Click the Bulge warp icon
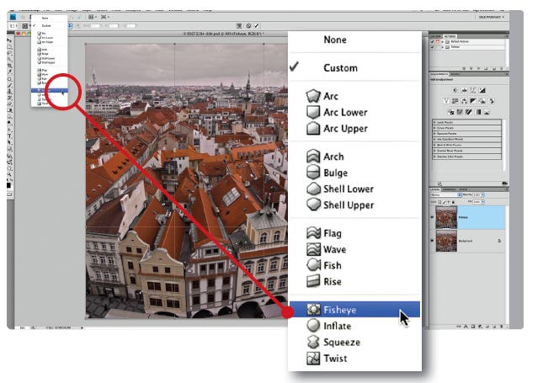Screen dimensions: 543x383 point(312,173)
